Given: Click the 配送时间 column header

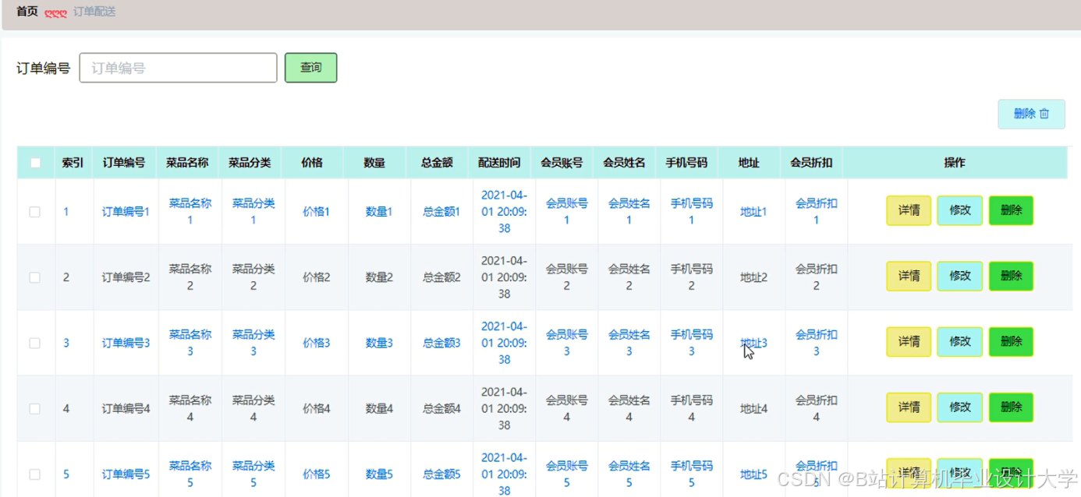Looking at the screenshot, I should tap(499, 163).
